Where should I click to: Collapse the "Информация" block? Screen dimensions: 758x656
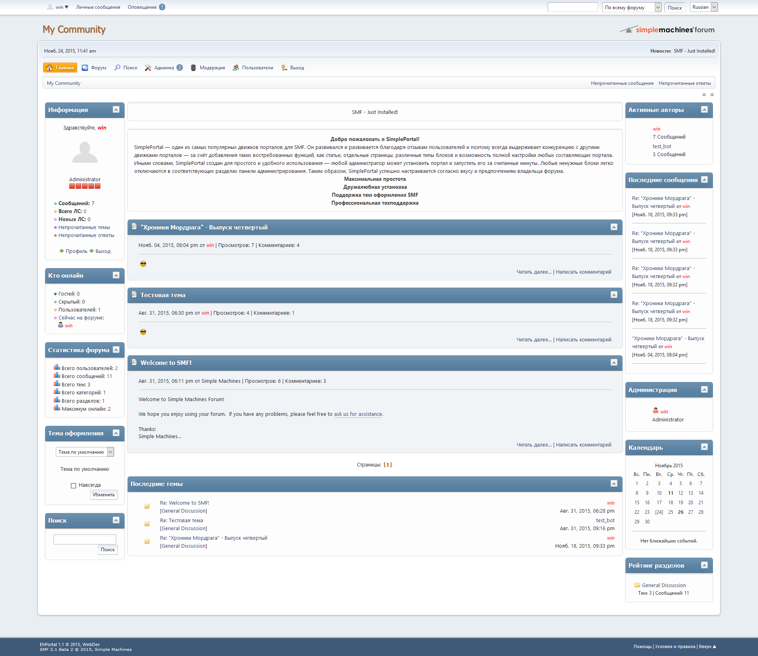point(116,110)
